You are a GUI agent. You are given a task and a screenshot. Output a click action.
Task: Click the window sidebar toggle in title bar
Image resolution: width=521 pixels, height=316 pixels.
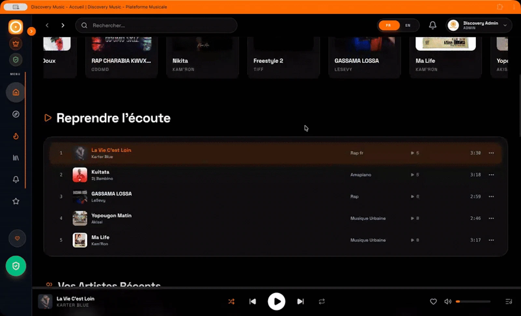[x=15, y=7]
